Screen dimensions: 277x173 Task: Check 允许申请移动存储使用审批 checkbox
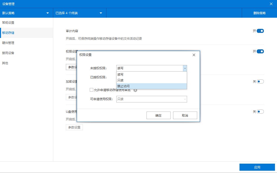point(91,90)
